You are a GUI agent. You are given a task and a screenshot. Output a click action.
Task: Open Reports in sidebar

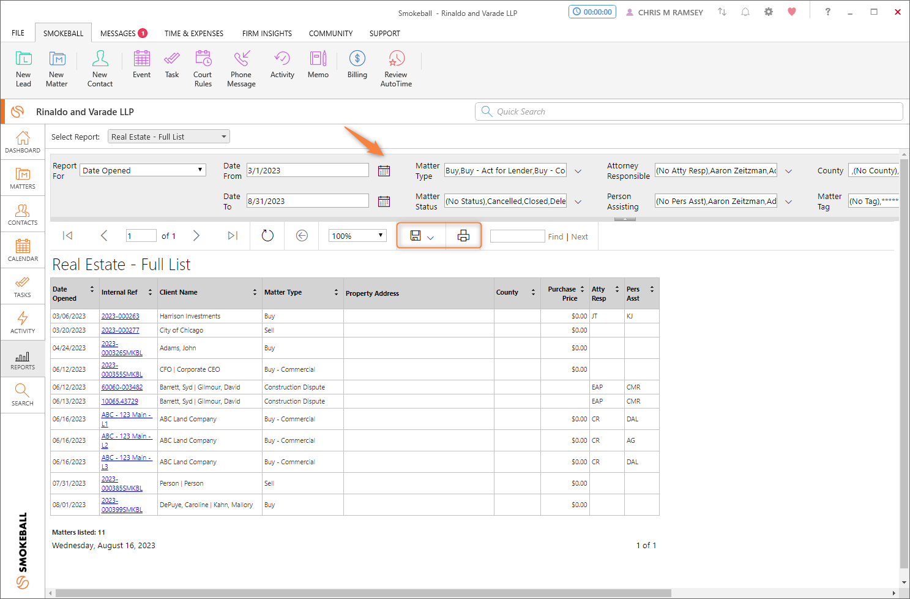(23, 359)
